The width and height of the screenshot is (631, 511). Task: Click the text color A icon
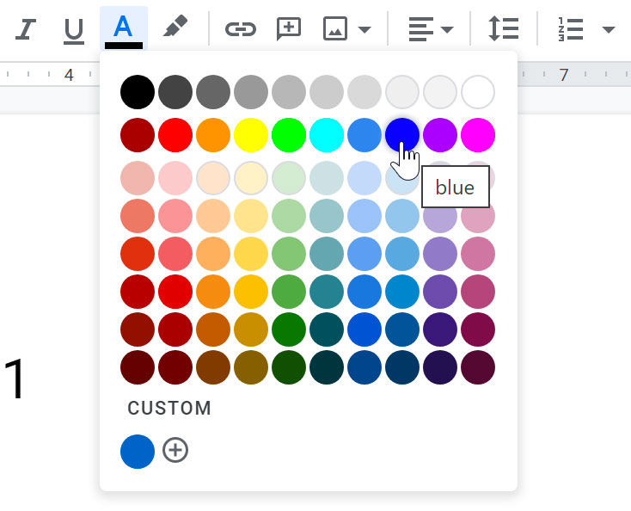pos(123,29)
